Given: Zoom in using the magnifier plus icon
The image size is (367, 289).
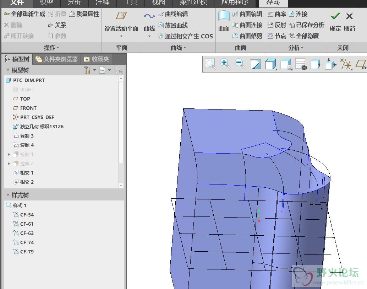Looking at the screenshot, I should coord(225,64).
